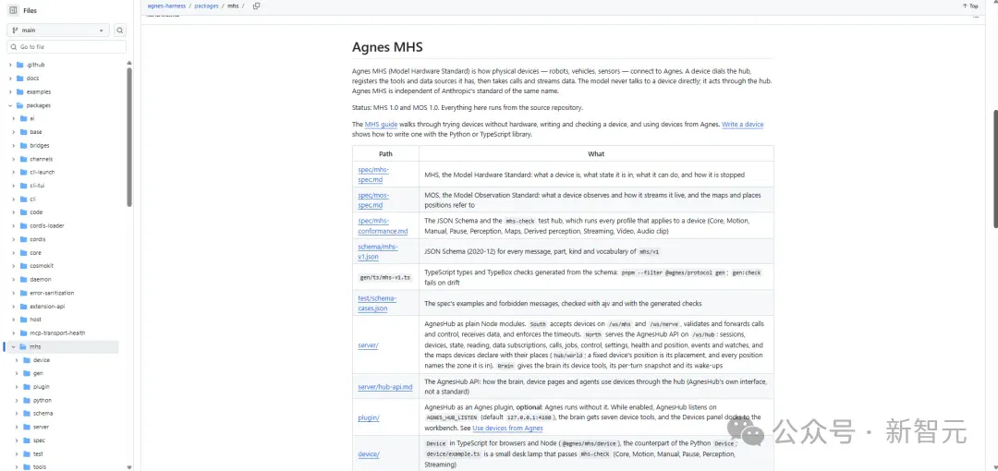Screen dimensions: 998x471
Task: Open packages breadcrumb link
Action: 206,6
